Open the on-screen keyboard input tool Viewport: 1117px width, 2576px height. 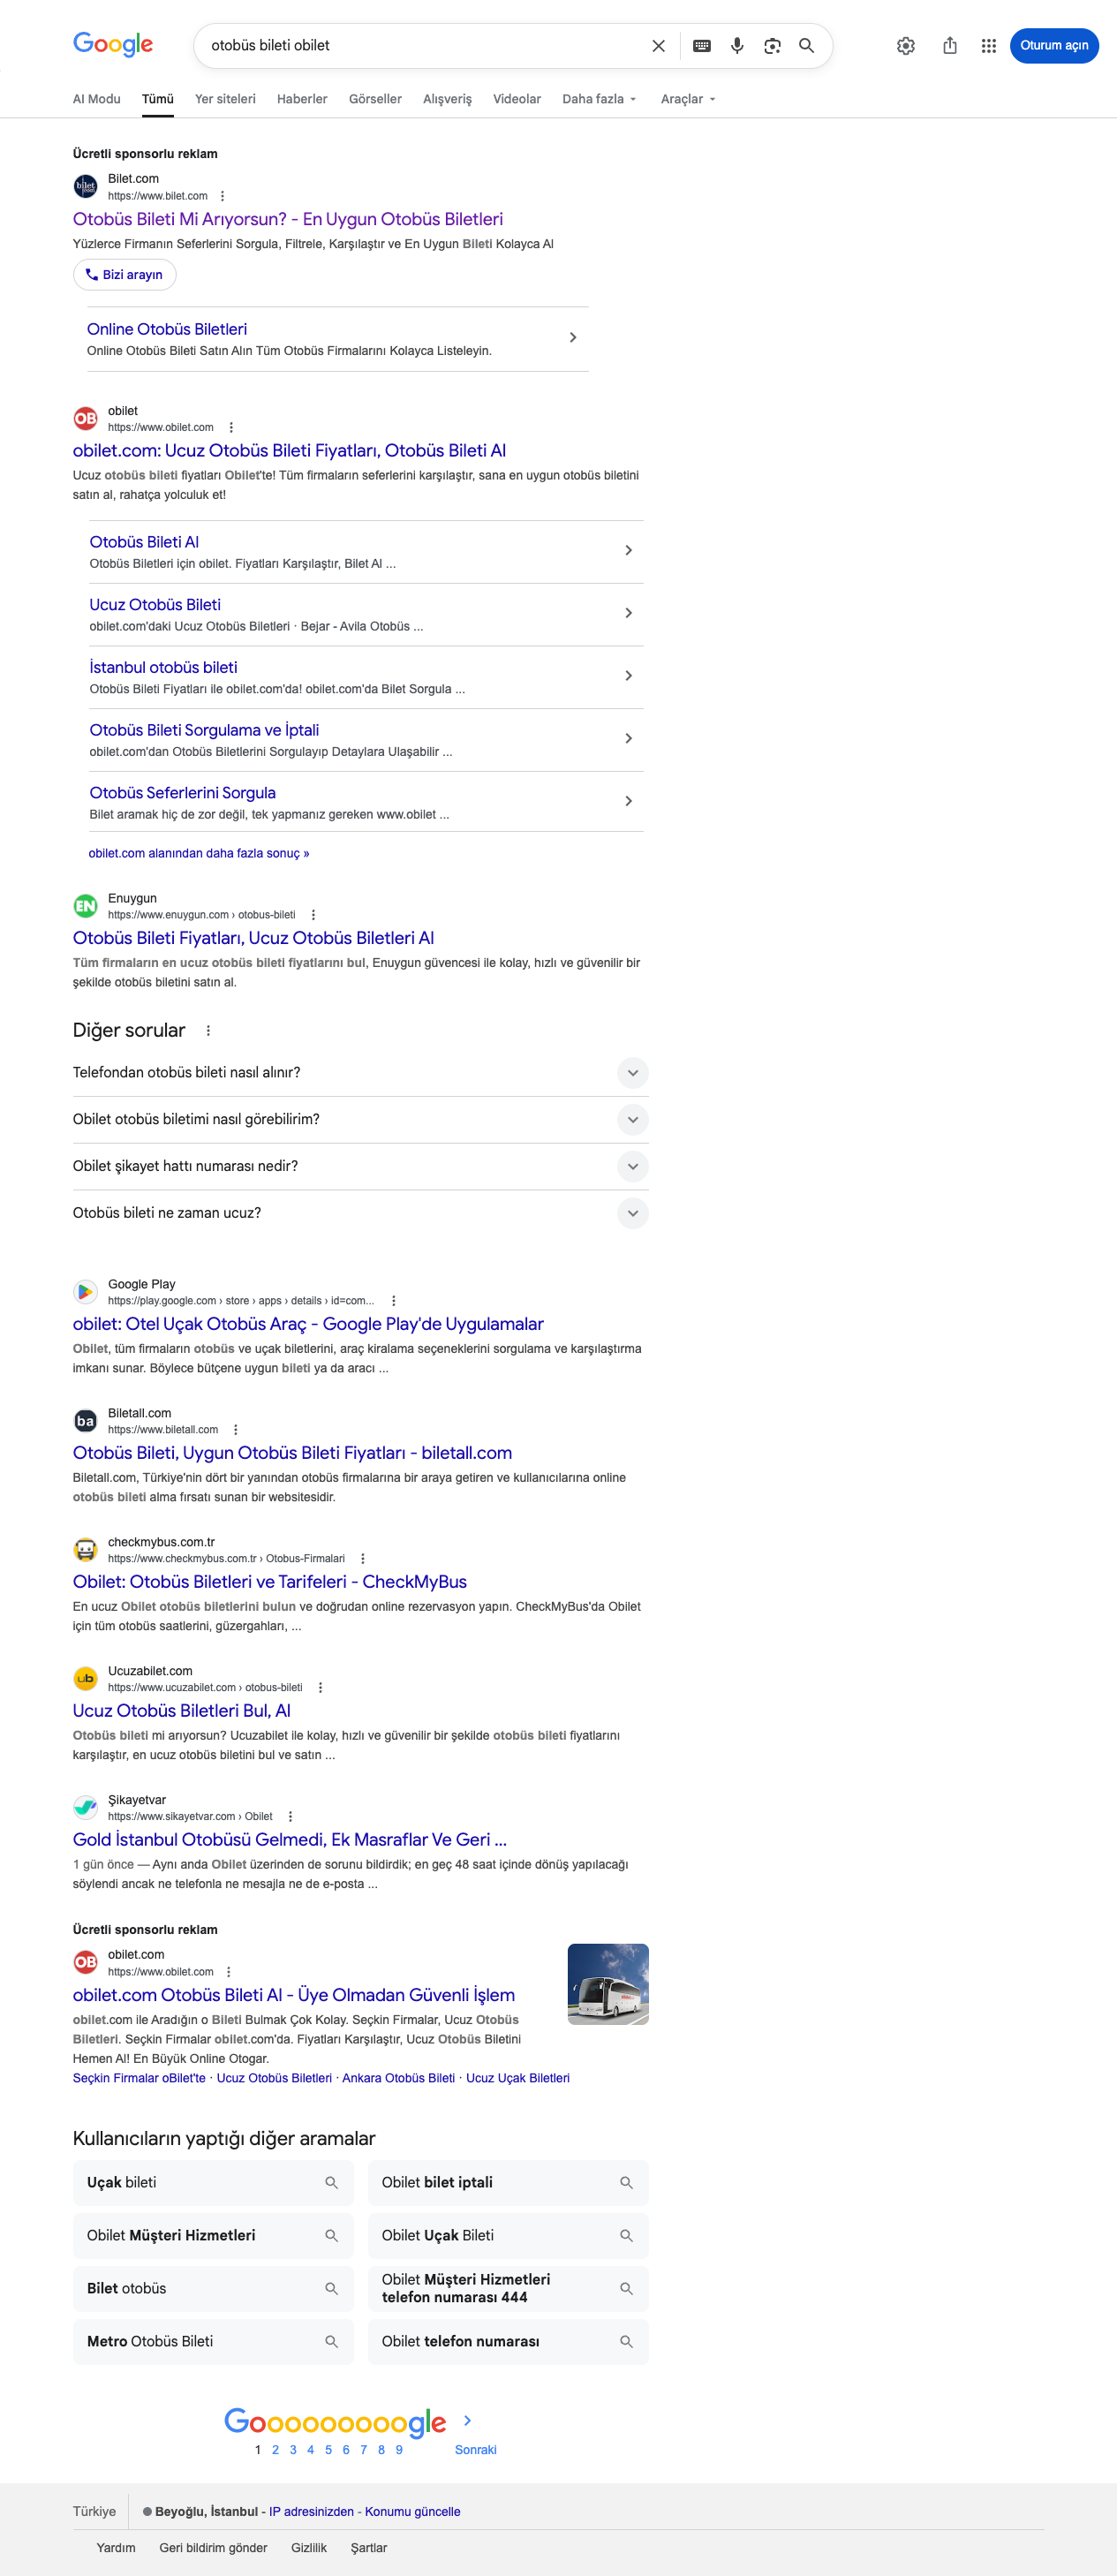click(702, 46)
